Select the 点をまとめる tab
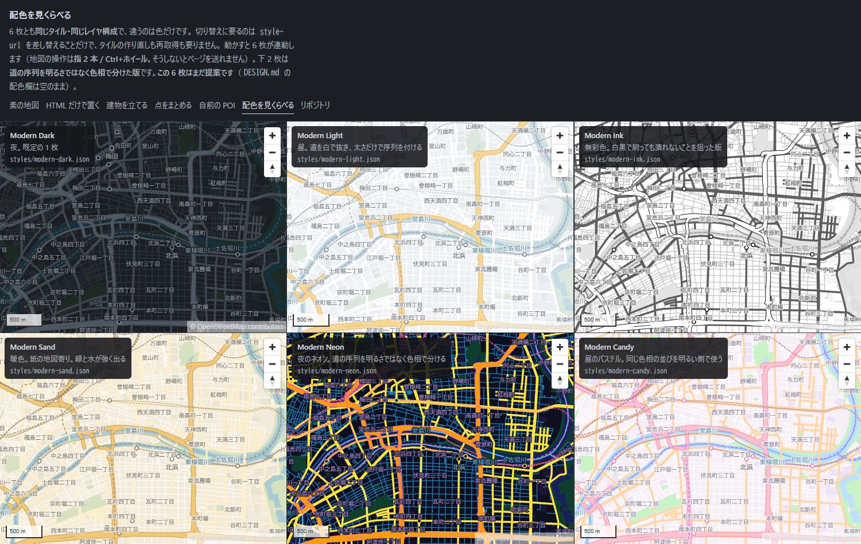This screenshot has width=861, height=544. point(173,105)
